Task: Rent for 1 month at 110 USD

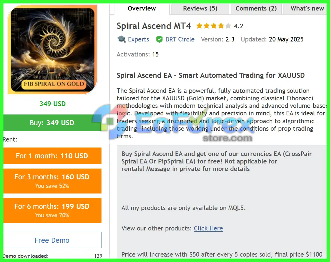Action: (52, 156)
